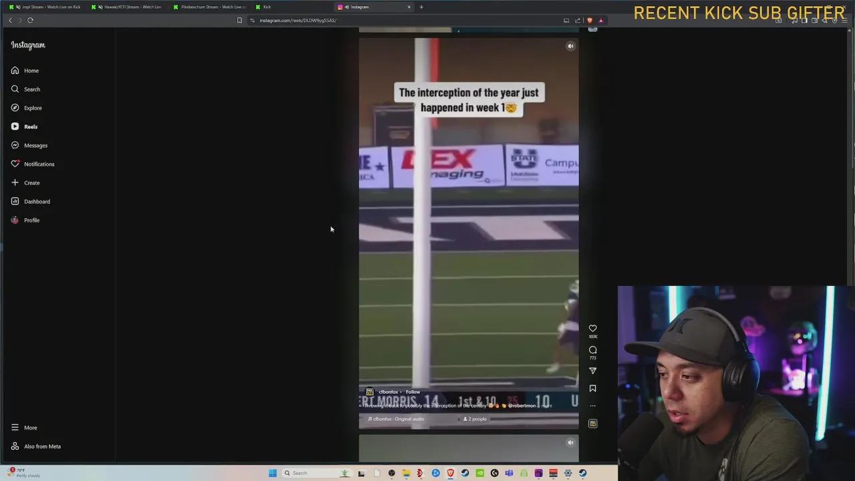Open the NVIDIA app from the taskbar
This screenshot has height=481, width=855.
pyautogui.click(x=480, y=473)
